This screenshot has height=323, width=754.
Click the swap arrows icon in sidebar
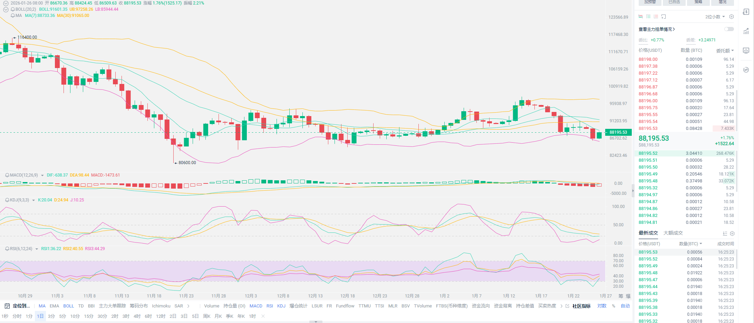746,70
